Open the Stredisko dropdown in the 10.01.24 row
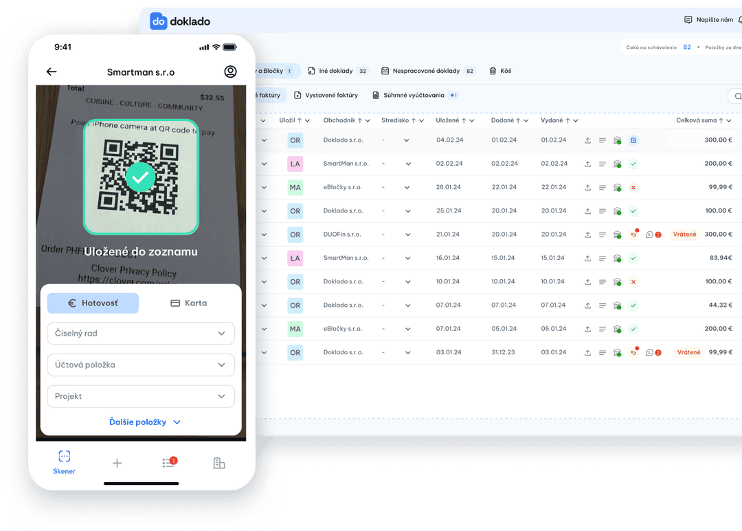742x531 pixels. 408,282
